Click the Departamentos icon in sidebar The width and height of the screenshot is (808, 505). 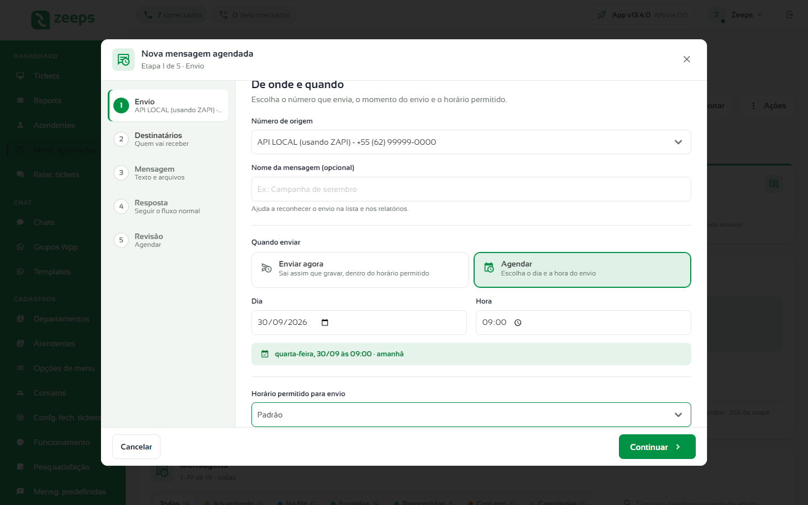point(20,319)
